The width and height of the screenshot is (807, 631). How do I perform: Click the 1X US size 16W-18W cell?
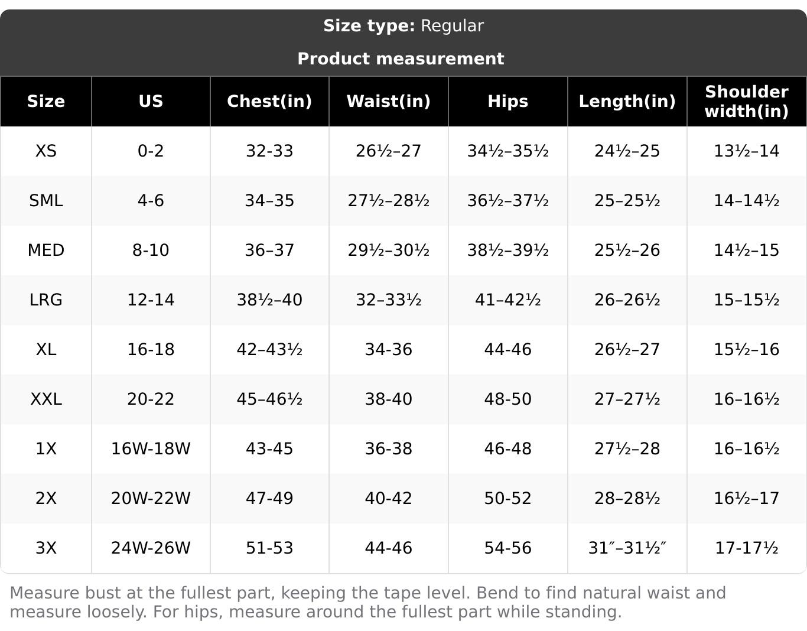tap(151, 449)
